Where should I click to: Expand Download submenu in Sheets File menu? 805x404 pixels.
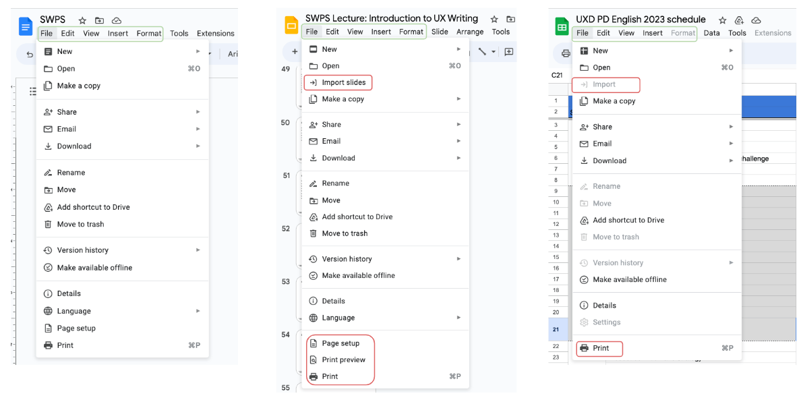731,161
